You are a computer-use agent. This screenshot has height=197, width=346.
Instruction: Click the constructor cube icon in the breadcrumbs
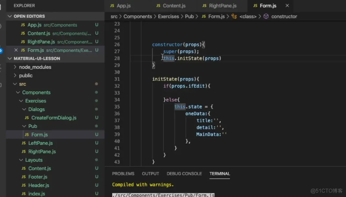(x=266, y=16)
